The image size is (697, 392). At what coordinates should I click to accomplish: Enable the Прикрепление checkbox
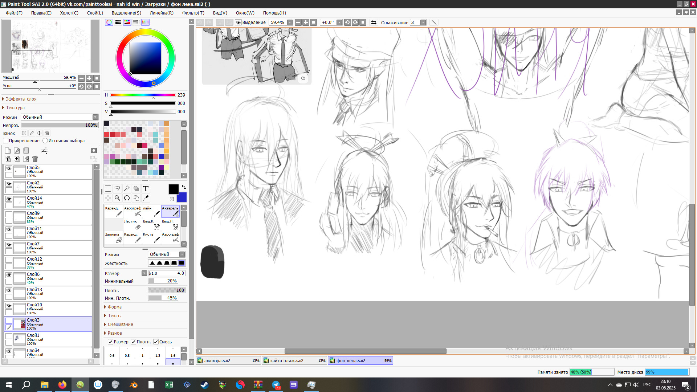point(6,141)
